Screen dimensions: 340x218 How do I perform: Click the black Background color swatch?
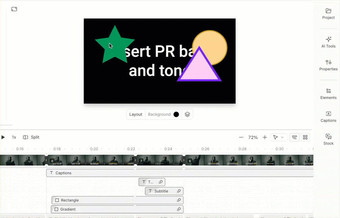(176, 114)
